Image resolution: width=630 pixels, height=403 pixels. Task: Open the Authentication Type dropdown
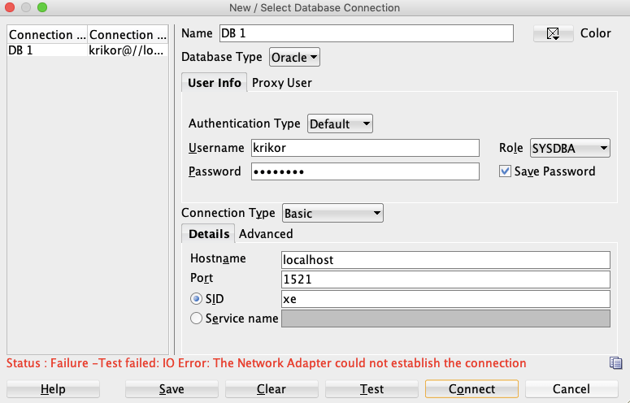(340, 123)
